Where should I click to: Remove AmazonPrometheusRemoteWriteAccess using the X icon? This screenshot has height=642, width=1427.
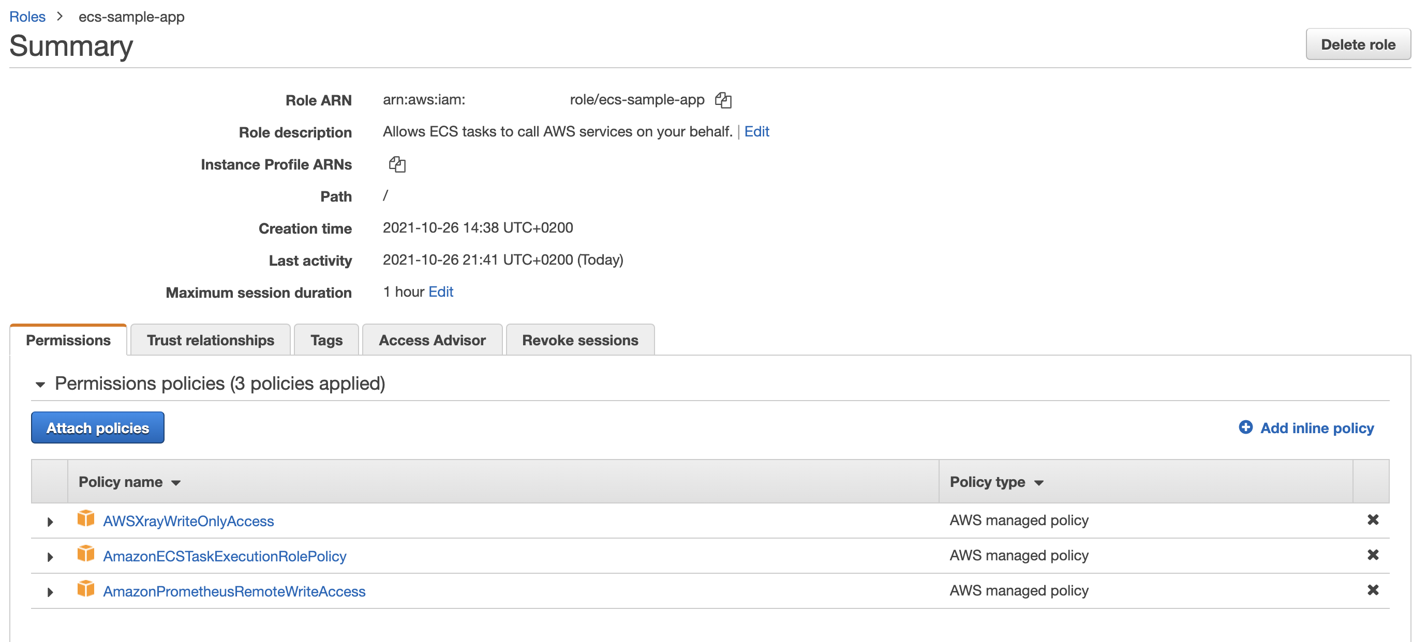(1373, 590)
